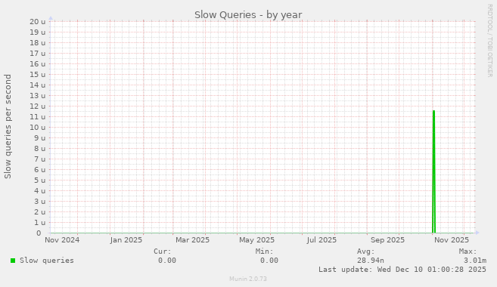
Task: Click the 'Nov 2025' x-axis label
Action: click(x=452, y=240)
